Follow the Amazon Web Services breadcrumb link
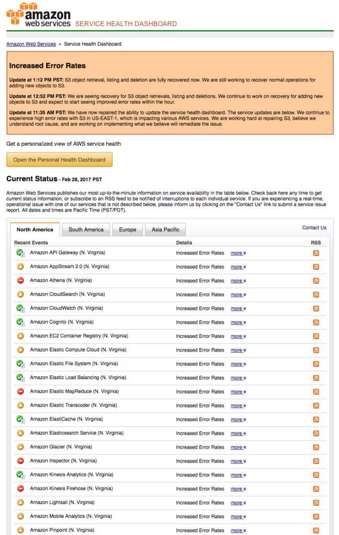This screenshot has width=339, height=535. pos(31,44)
